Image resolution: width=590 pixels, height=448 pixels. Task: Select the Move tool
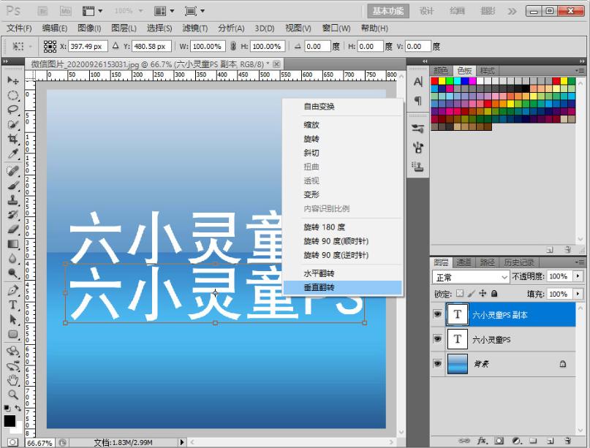[x=11, y=79]
